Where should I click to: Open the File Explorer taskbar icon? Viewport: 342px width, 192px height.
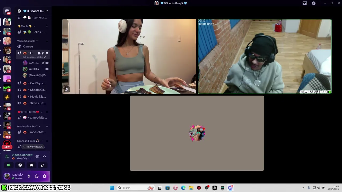[191, 188]
